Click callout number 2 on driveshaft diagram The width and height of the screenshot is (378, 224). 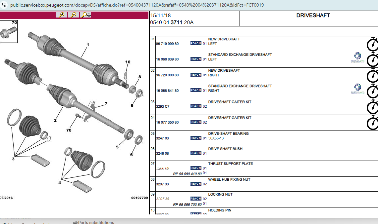click(55, 120)
